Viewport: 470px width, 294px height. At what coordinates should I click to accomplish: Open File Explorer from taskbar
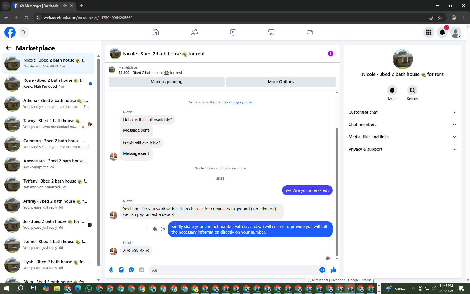[57, 288]
